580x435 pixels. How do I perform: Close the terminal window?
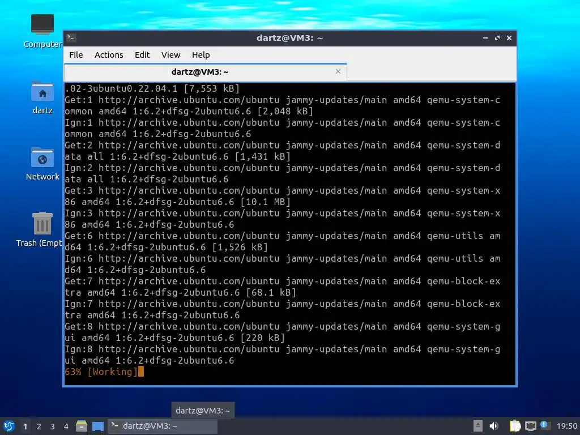(509, 38)
